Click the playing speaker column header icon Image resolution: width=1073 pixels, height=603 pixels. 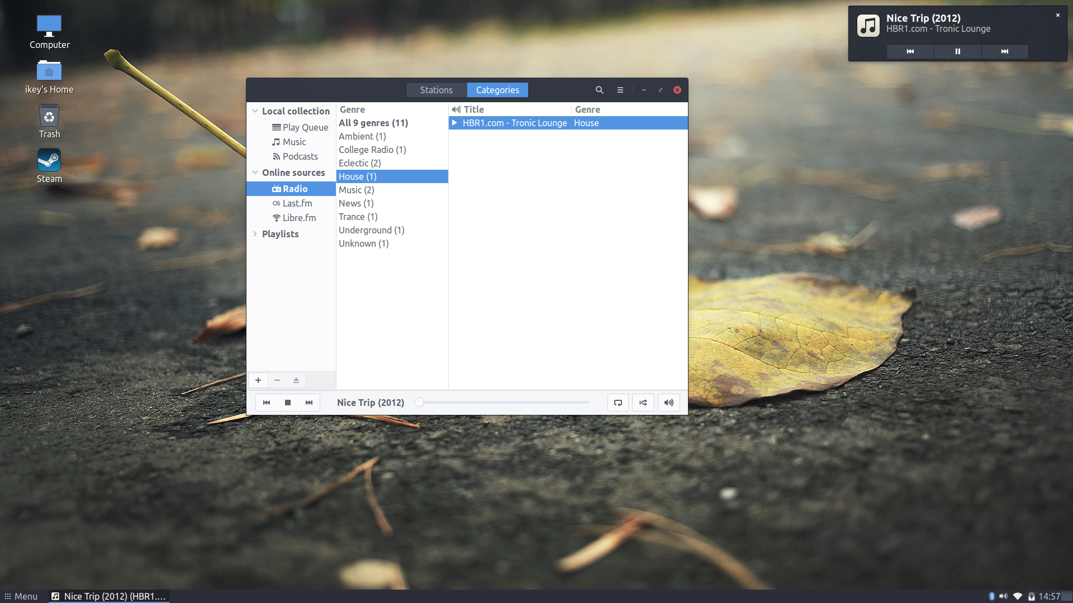[456, 109]
